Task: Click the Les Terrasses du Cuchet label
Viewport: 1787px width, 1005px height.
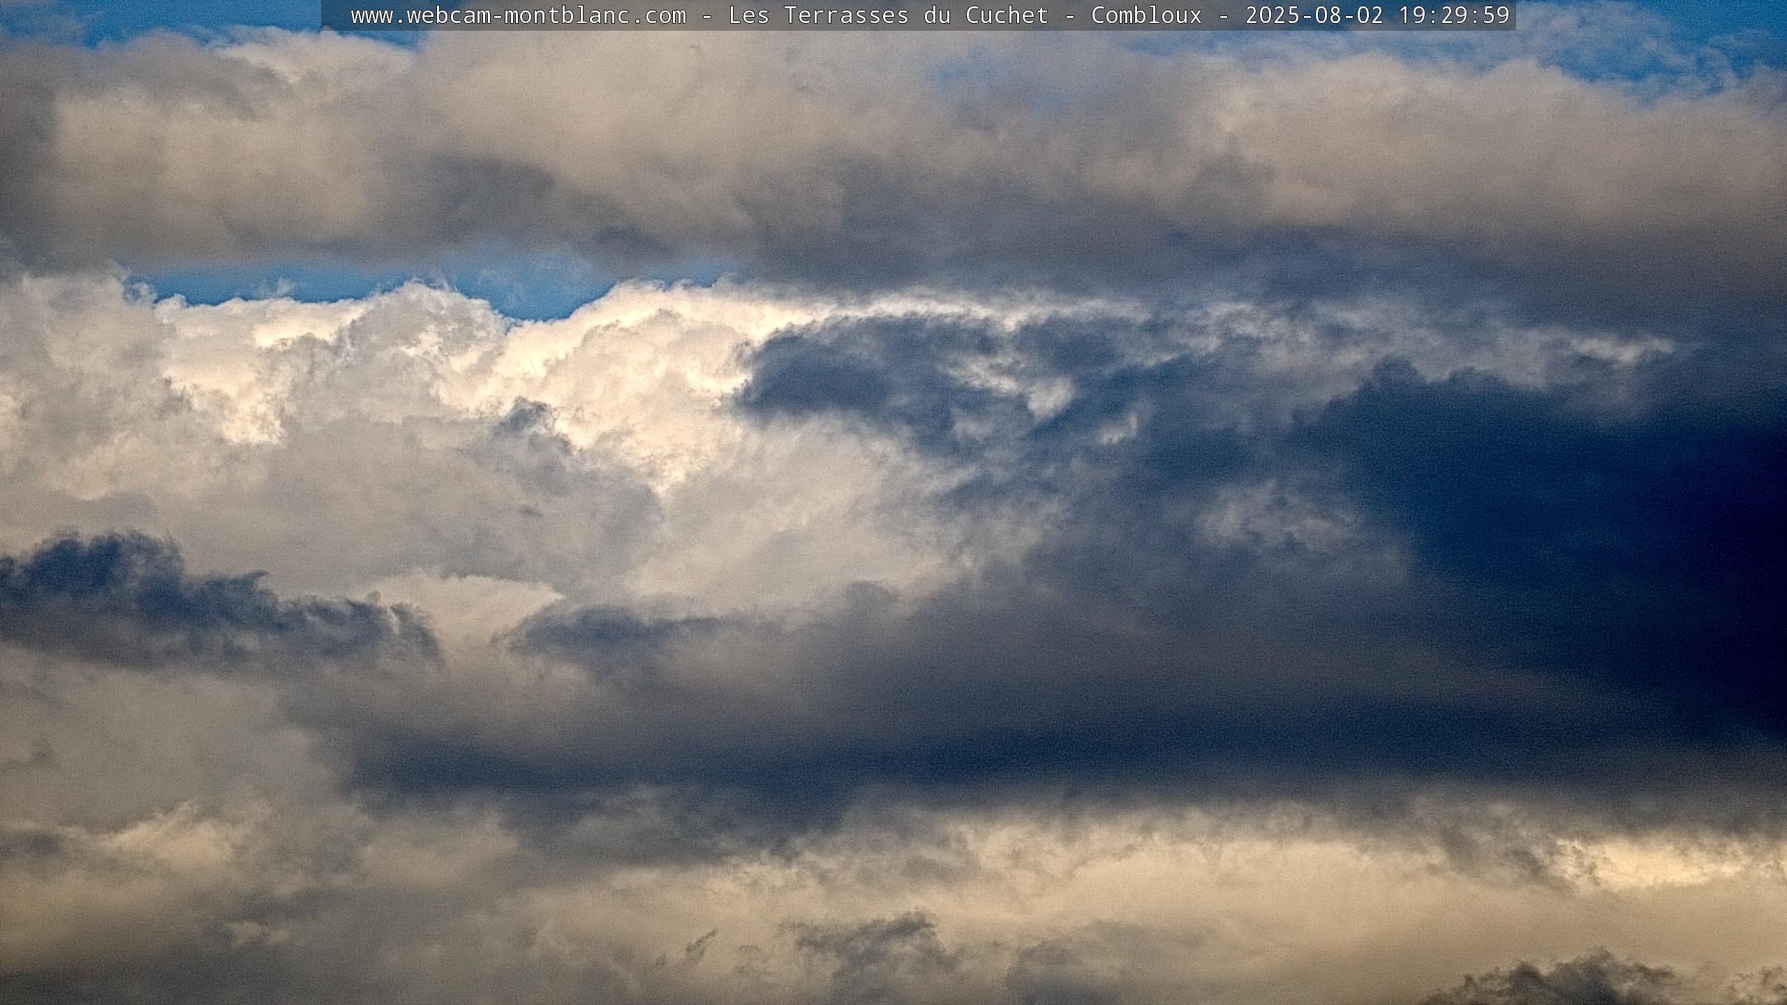Action: (x=889, y=15)
